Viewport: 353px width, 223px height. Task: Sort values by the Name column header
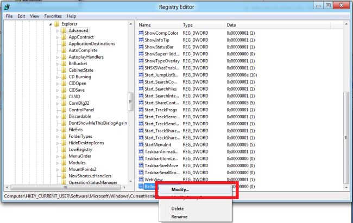point(159,25)
